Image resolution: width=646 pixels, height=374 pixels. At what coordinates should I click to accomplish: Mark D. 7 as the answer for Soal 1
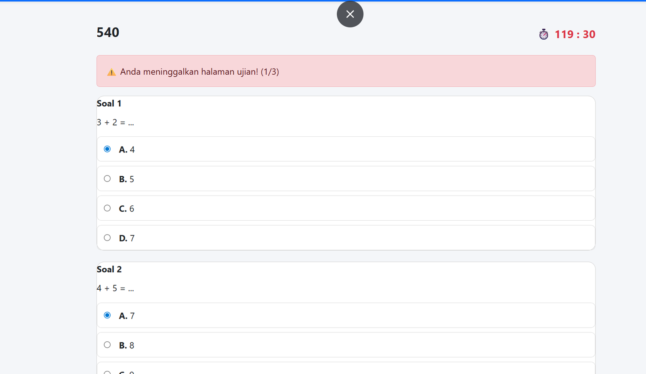click(107, 238)
